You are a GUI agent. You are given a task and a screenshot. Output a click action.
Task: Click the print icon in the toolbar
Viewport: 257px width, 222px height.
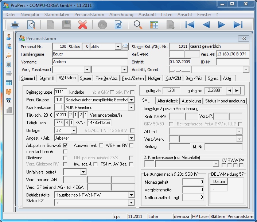click(x=15, y=25)
